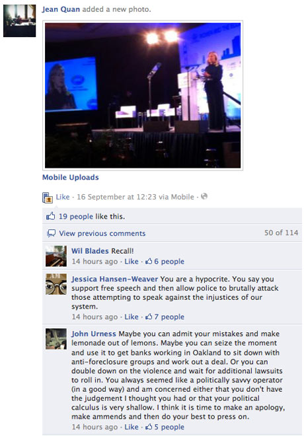Screen dimensions: 304x436
Task: View John Urness' profile via name
Action: tap(93, 334)
